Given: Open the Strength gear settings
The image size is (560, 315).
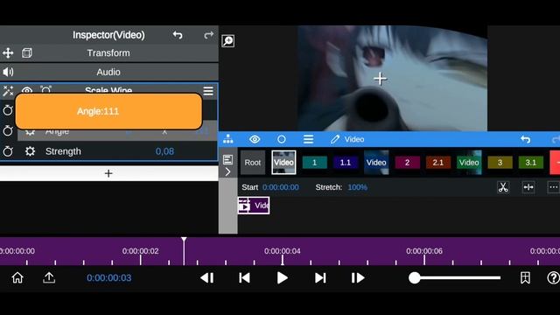Looking at the screenshot, I should tap(30, 151).
